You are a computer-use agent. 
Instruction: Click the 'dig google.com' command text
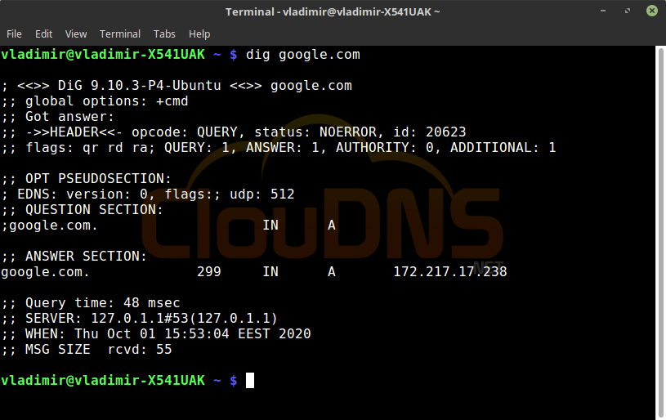tap(303, 55)
